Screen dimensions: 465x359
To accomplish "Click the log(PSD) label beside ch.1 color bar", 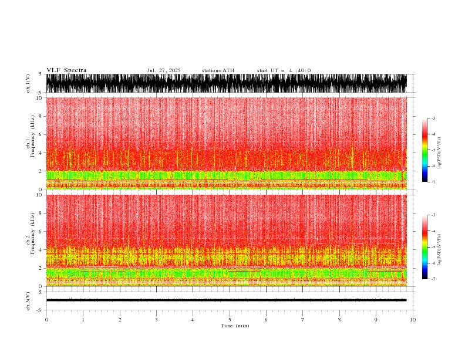I will (x=440, y=153).
